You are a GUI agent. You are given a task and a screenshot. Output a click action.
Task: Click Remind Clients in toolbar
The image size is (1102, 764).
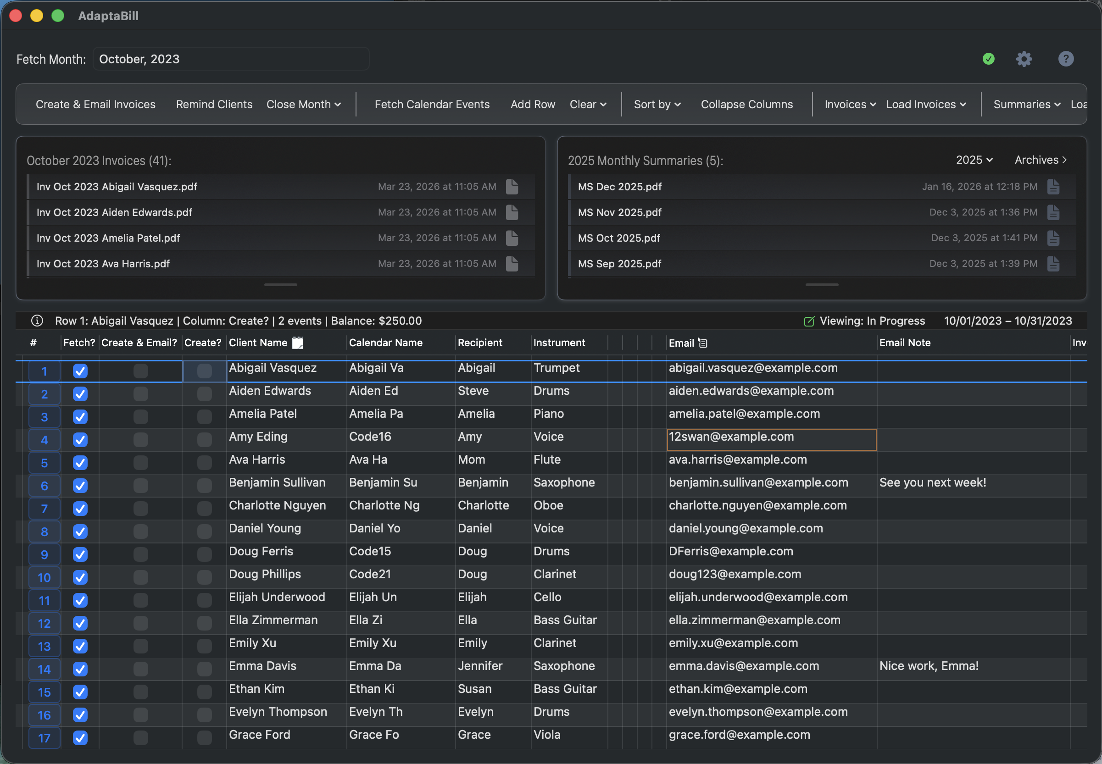[x=214, y=105]
